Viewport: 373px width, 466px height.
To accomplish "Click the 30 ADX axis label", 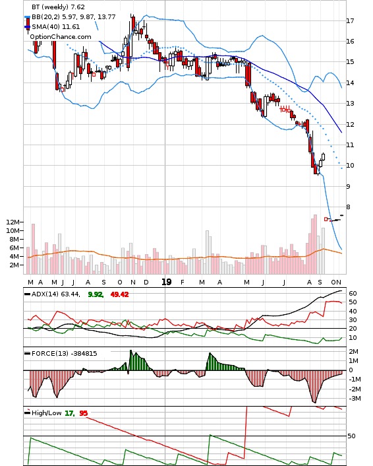I will pos(353,319).
